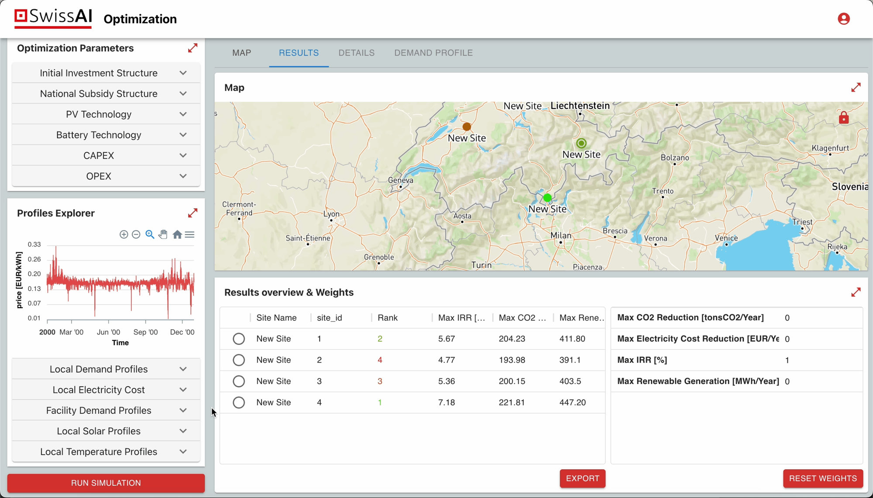
Task: Click the green New Site marker near Milan
Action: [x=547, y=198]
